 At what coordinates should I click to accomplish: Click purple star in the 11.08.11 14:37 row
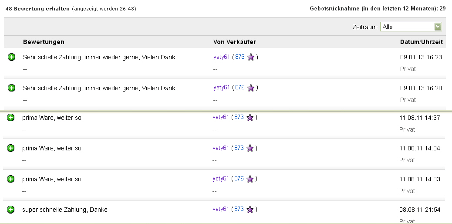click(250, 118)
